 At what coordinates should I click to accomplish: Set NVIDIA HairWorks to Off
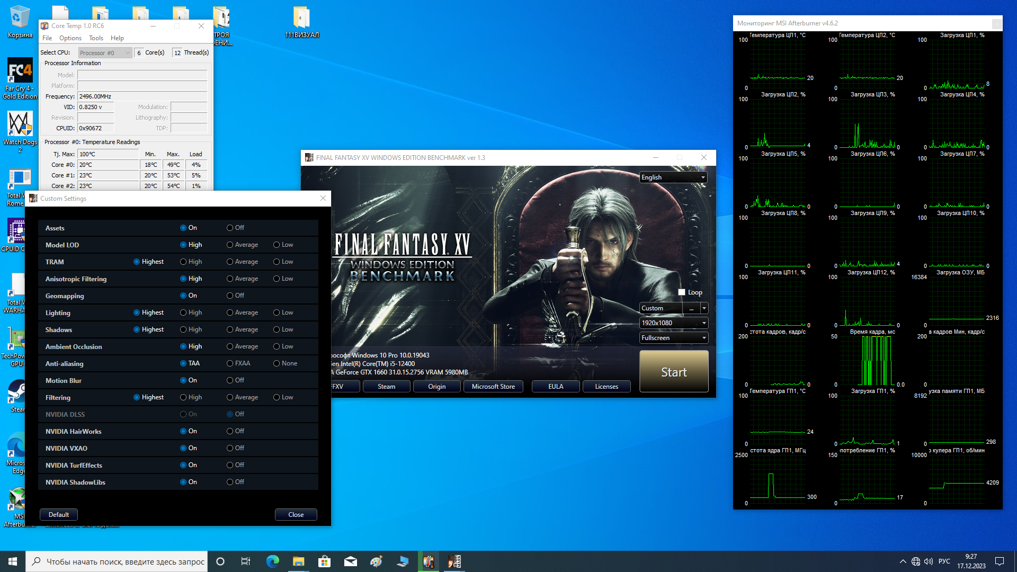230,431
